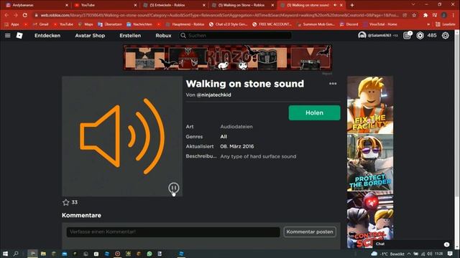Go to Roblox home via logo
Screen dimensions: 460x258
19,35
